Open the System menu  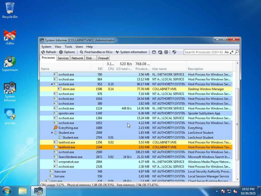coord(46,47)
